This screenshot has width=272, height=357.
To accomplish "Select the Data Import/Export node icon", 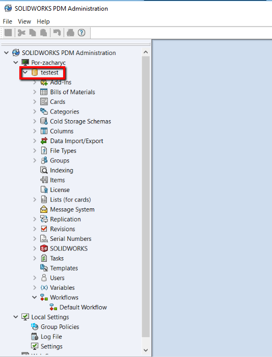I will point(44,141).
